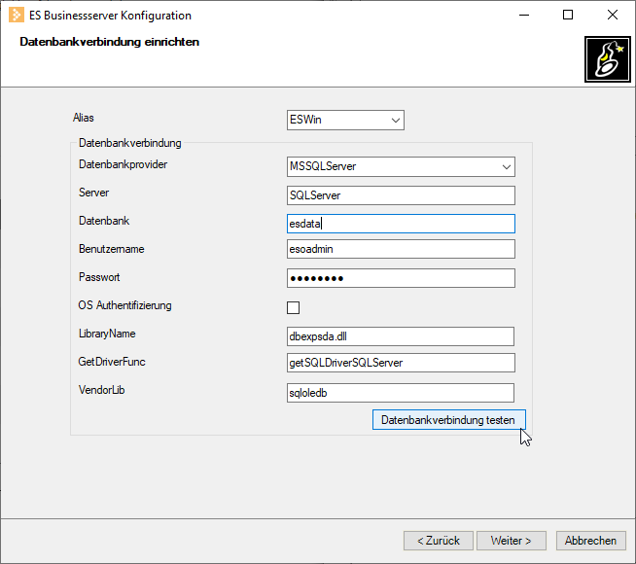Close the ES Businessserver Konfiguration window

pos(613,15)
